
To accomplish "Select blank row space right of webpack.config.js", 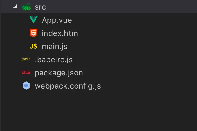I will tap(149, 86).
